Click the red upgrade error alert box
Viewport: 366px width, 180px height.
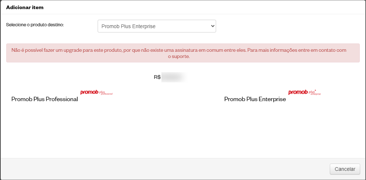point(183,53)
